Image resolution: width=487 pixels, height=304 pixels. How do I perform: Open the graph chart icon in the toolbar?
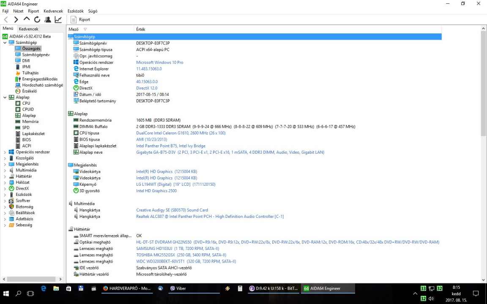pos(58,19)
